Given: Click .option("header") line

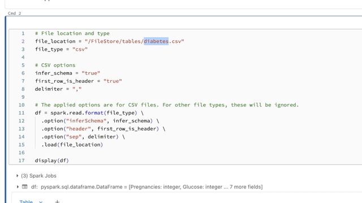Looking at the screenshot, I should (103, 129).
